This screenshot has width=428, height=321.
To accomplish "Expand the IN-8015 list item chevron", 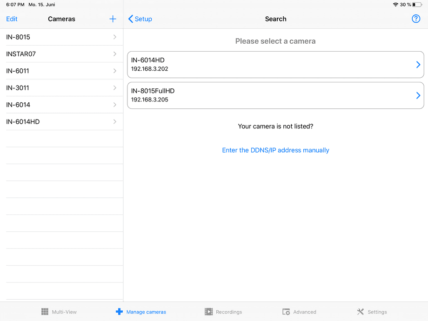I will tap(114, 37).
